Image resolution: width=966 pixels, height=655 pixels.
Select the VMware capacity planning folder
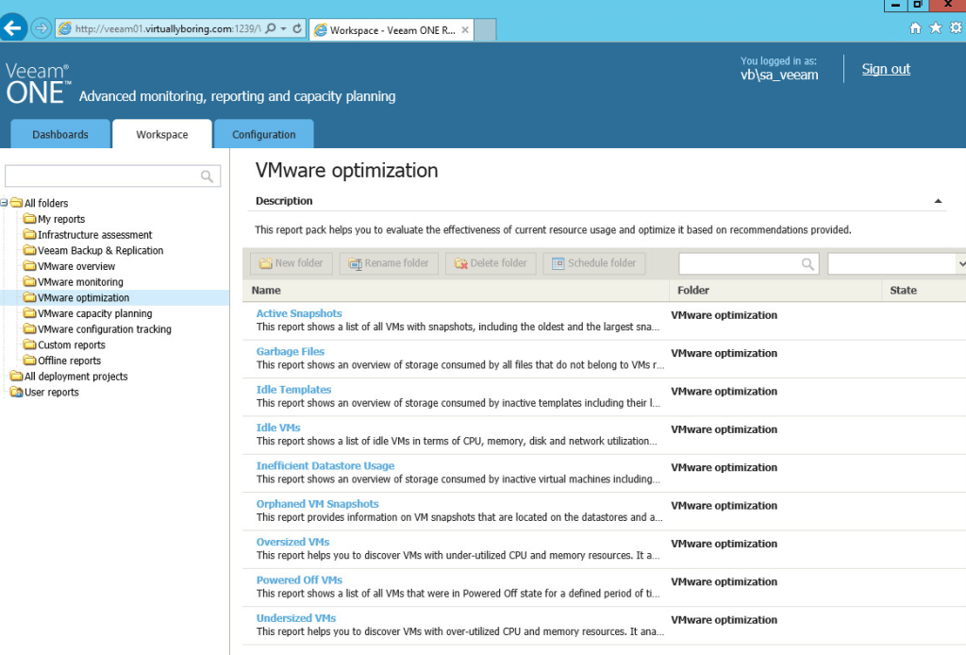coord(94,312)
